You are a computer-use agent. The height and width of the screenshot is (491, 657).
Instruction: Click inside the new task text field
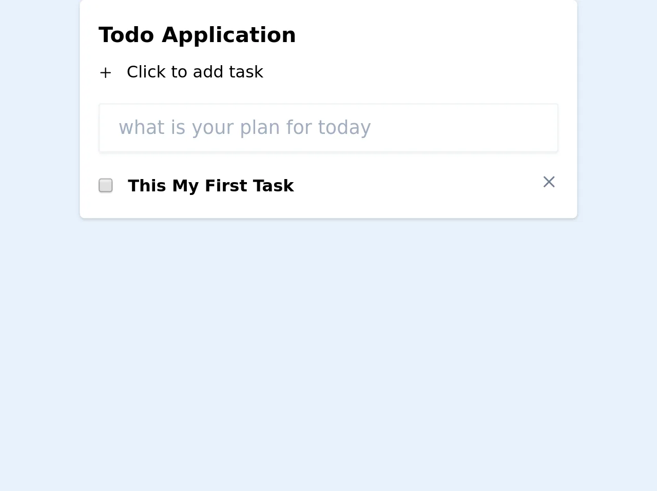coord(328,128)
